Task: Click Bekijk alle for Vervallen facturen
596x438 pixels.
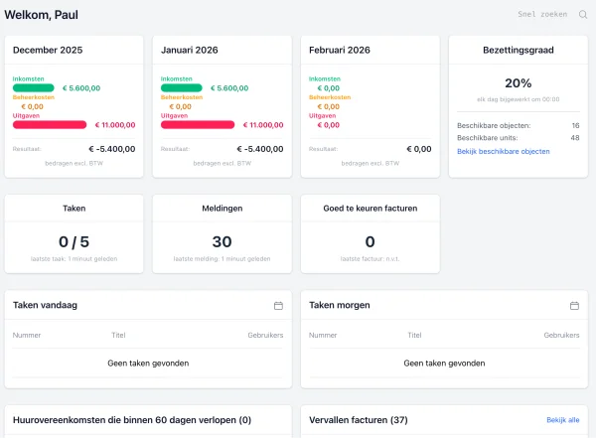Action: [563, 420]
